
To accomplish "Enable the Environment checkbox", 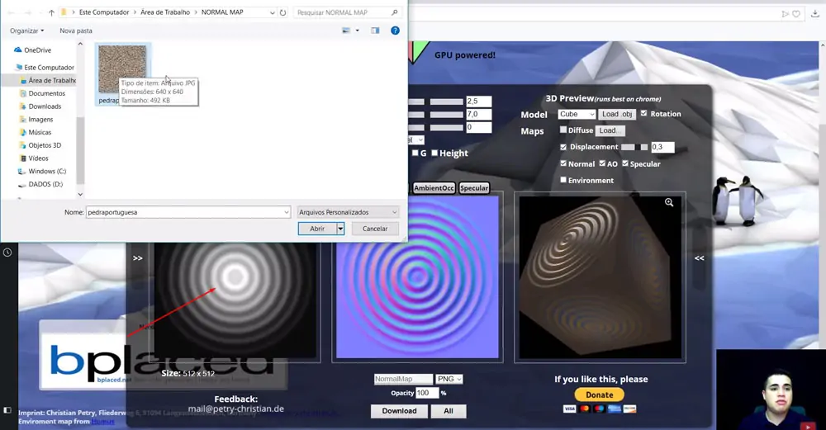I will pos(563,180).
